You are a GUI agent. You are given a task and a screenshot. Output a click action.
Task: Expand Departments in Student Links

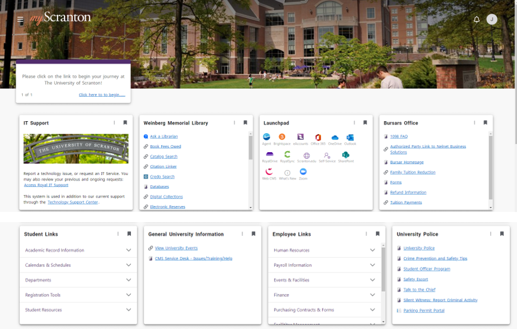pos(78,280)
